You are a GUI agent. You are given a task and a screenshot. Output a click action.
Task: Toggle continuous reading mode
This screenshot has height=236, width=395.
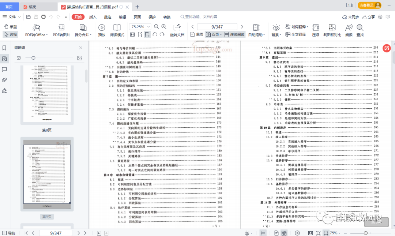pyautogui.click(x=234, y=34)
